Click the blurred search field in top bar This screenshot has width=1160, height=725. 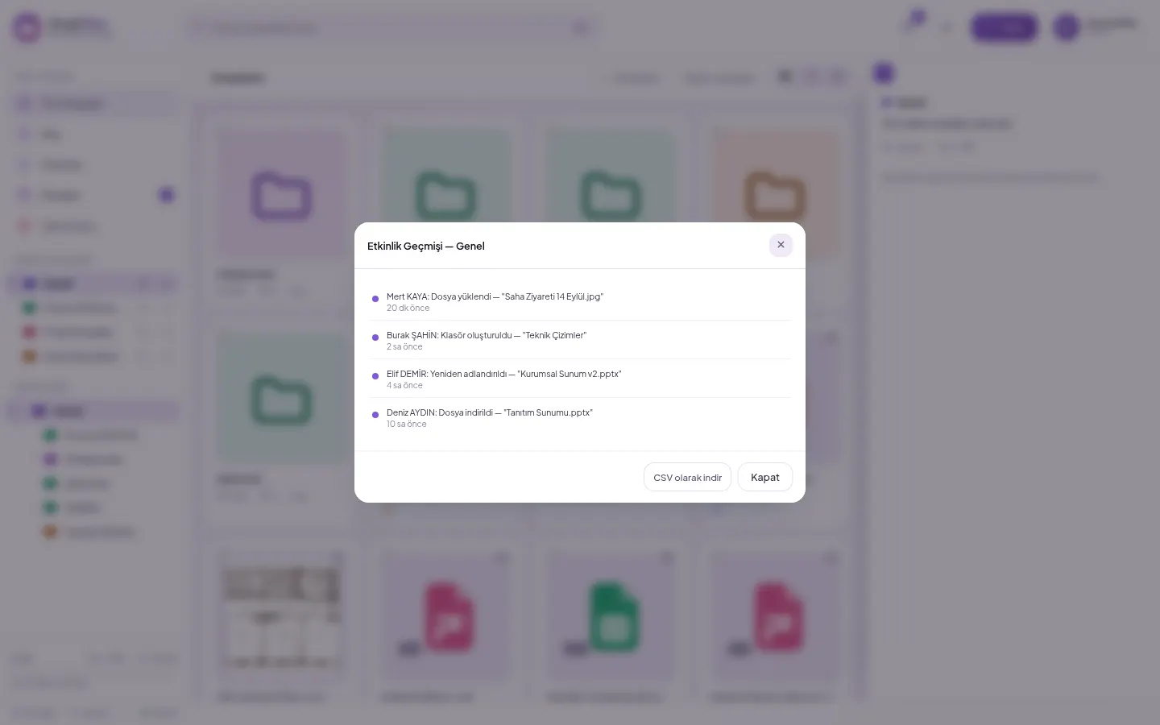(x=392, y=28)
